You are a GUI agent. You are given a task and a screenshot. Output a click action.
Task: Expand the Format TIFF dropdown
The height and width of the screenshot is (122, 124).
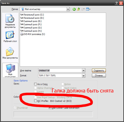pyautogui.click(x=83, y=76)
